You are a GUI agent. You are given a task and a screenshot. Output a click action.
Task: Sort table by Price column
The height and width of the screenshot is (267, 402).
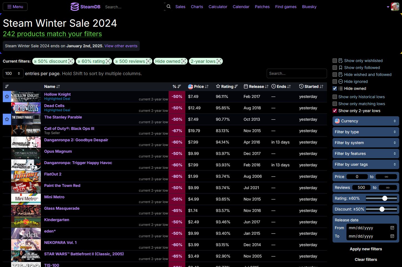[x=198, y=86]
